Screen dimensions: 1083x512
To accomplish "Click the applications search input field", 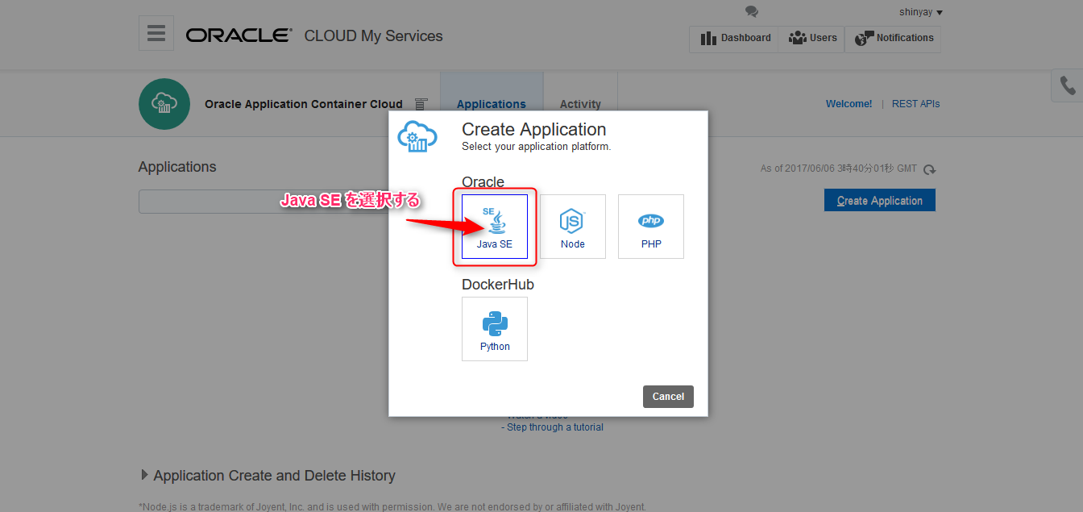I will (263, 202).
